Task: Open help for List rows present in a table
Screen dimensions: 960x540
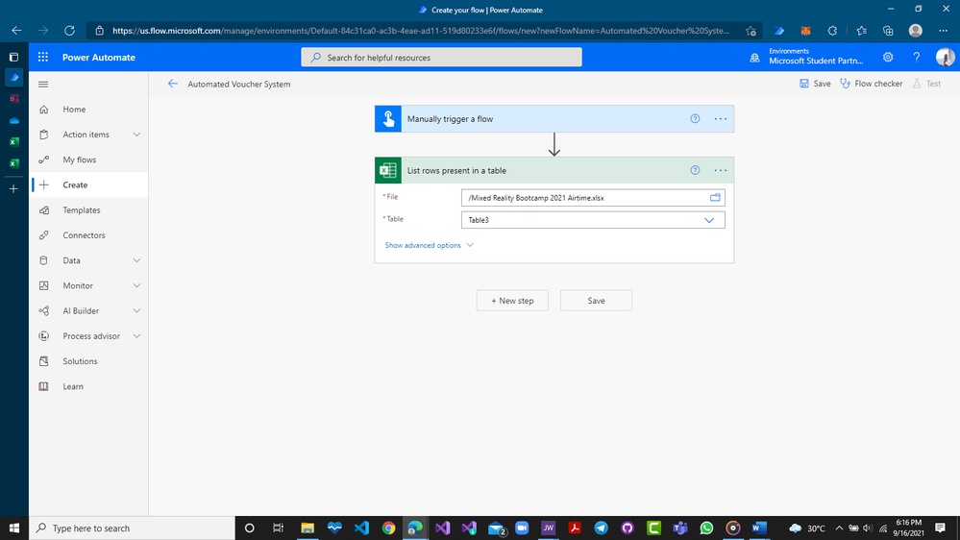Action: (695, 170)
